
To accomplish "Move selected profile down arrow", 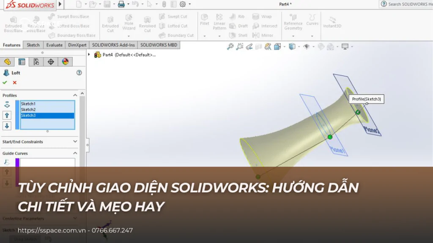I will [7, 126].
